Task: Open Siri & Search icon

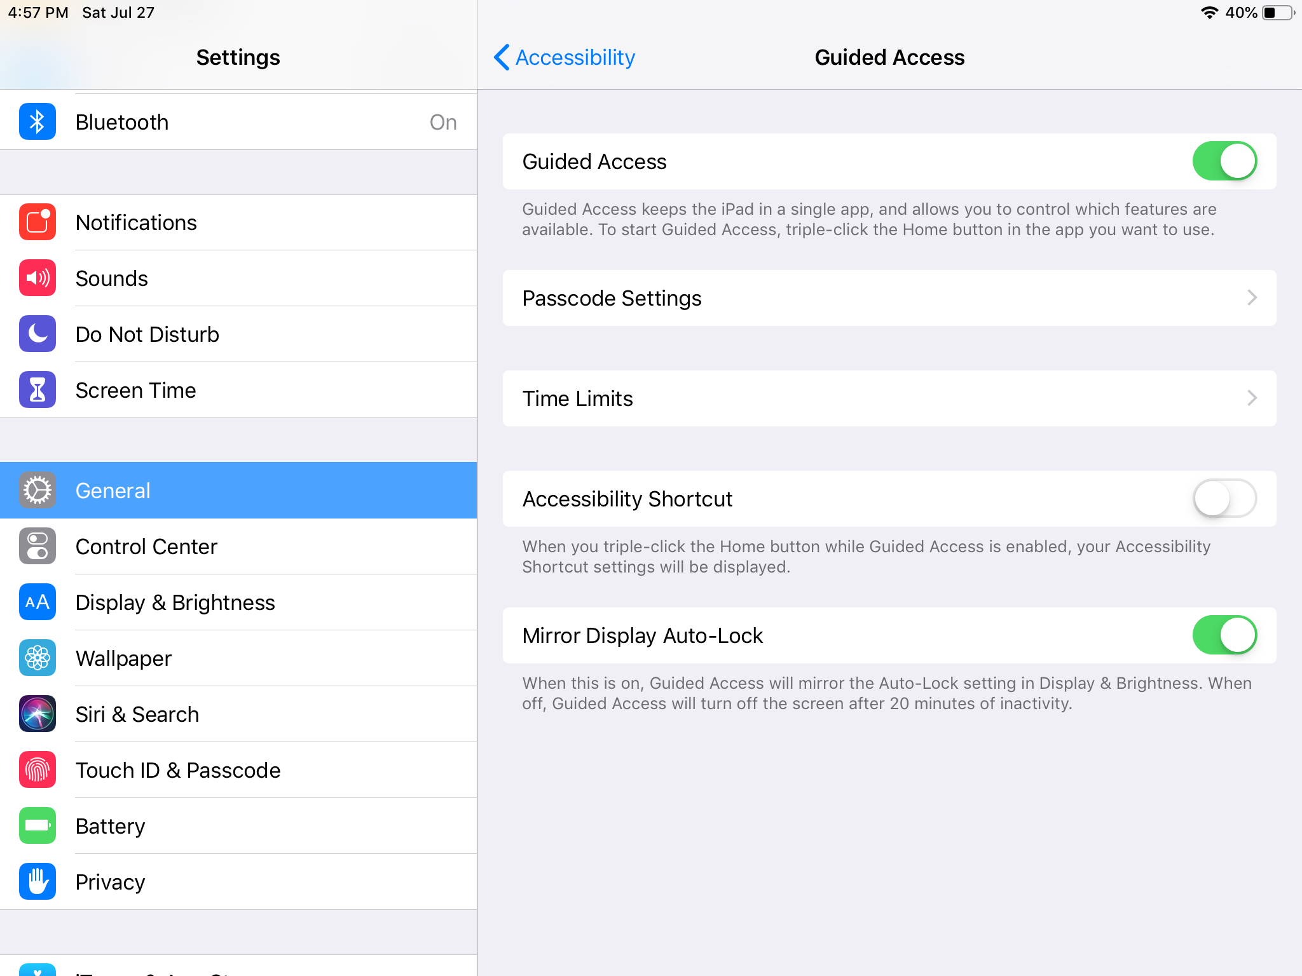Action: coord(38,714)
